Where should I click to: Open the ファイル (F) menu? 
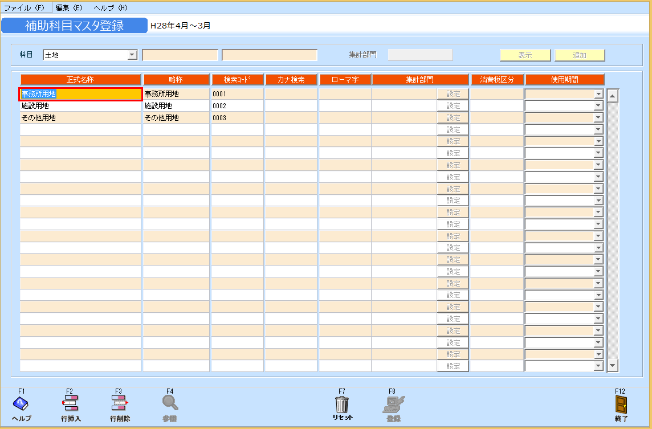pos(24,8)
